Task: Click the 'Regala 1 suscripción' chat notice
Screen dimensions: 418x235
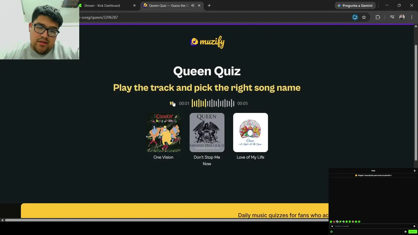Action: [373, 175]
